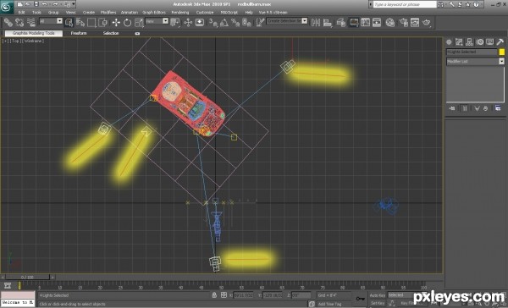Switch to the Motion command panel
This screenshot has width=508, height=308.
[480, 41]
